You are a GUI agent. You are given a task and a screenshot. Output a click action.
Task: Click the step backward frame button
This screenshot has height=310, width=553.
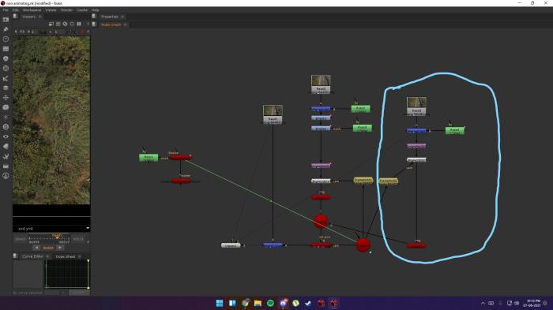click(x=36, y=248)
